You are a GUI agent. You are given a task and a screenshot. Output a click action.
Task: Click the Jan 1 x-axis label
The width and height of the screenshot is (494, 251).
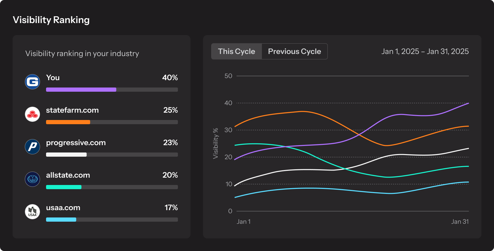244,222
